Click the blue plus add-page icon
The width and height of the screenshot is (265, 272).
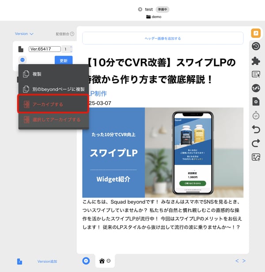click(x=86, y=261)
